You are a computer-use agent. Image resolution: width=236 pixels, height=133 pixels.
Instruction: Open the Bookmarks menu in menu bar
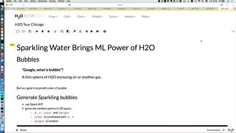coord(43,1)
